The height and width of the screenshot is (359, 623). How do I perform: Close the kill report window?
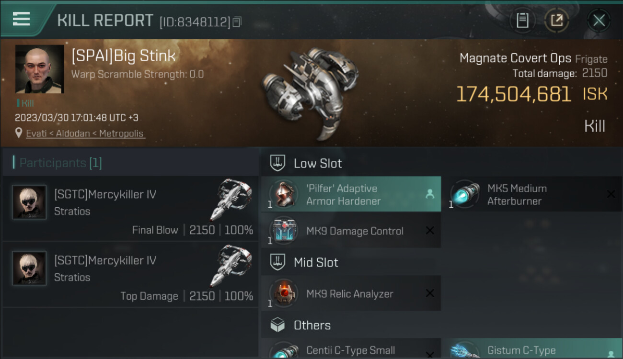pyautogui.click(x=599, y=21)
